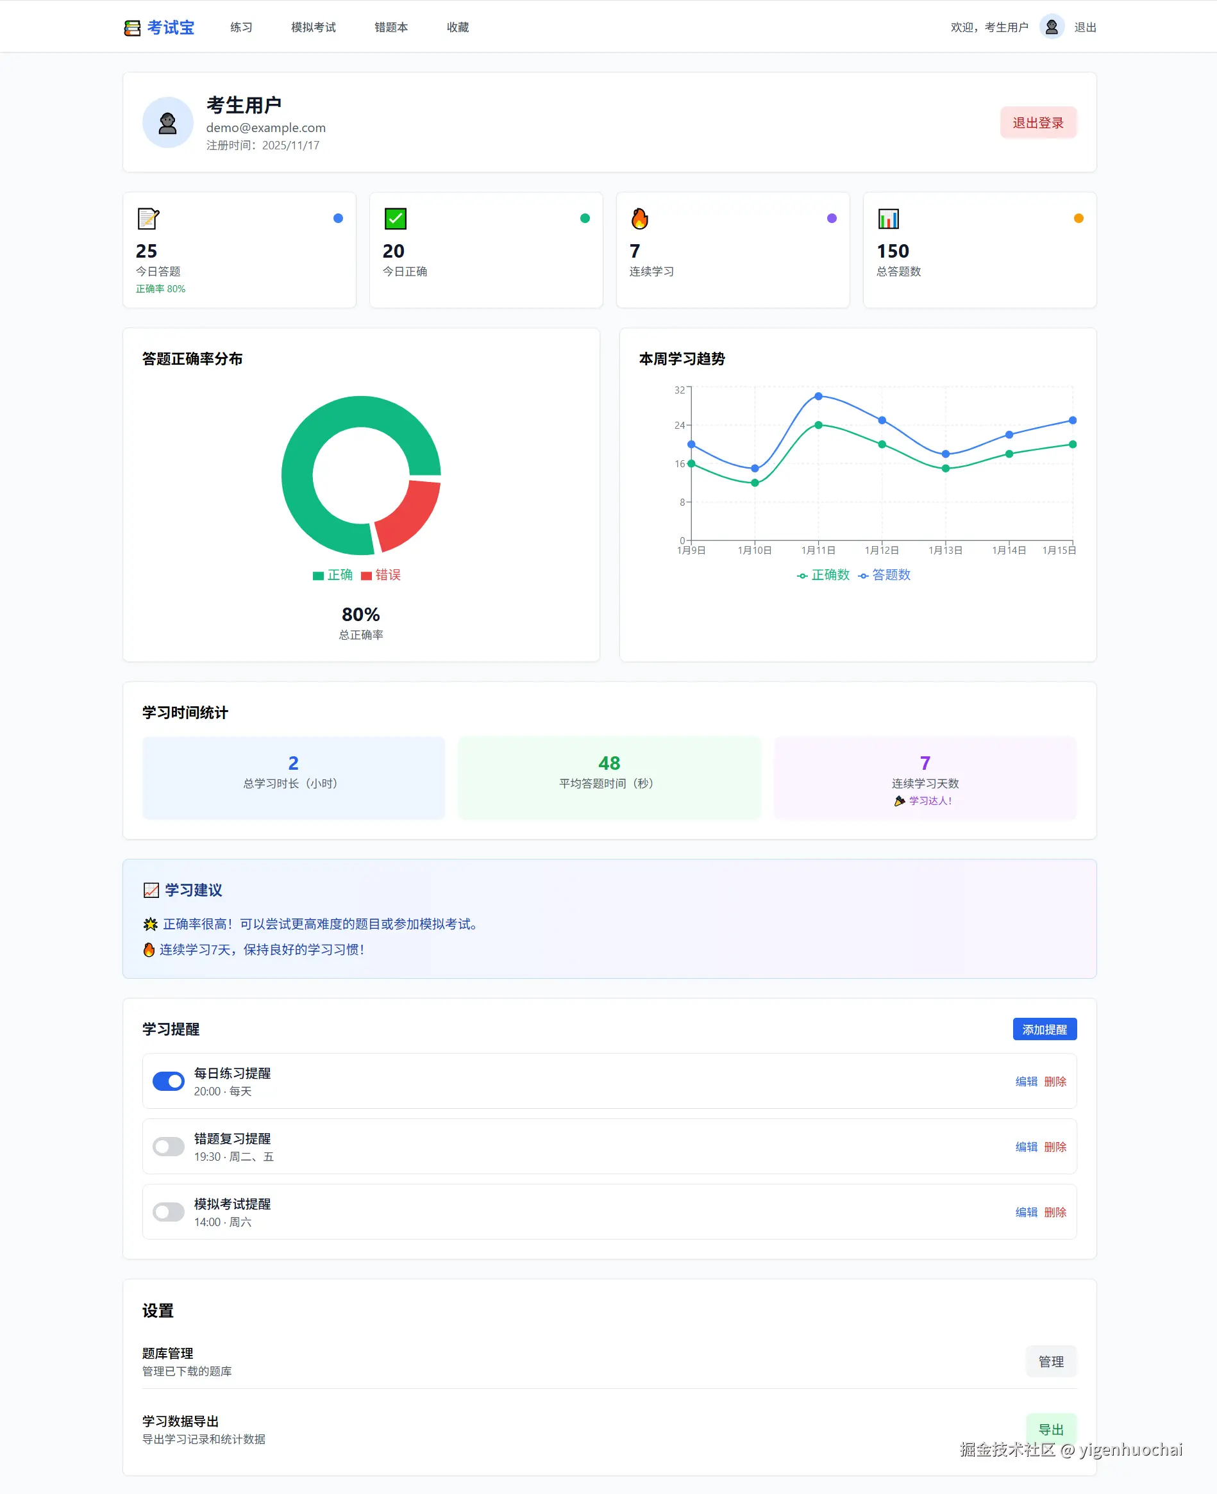Toggle the 错误 legend in donut chart
This screenshot has width=1217, height=1494.
point(381,575)
